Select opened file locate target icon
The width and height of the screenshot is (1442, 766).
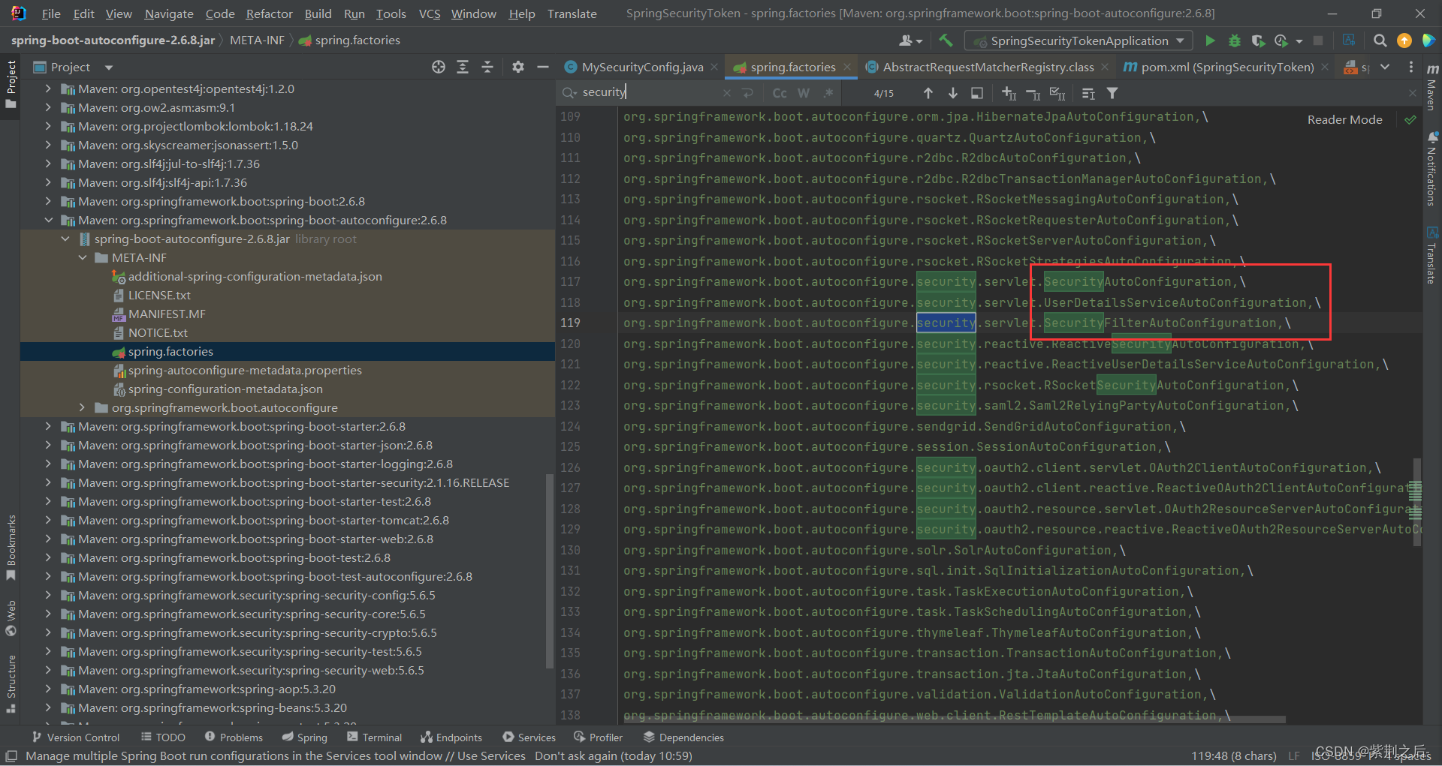tap(439, 67)
